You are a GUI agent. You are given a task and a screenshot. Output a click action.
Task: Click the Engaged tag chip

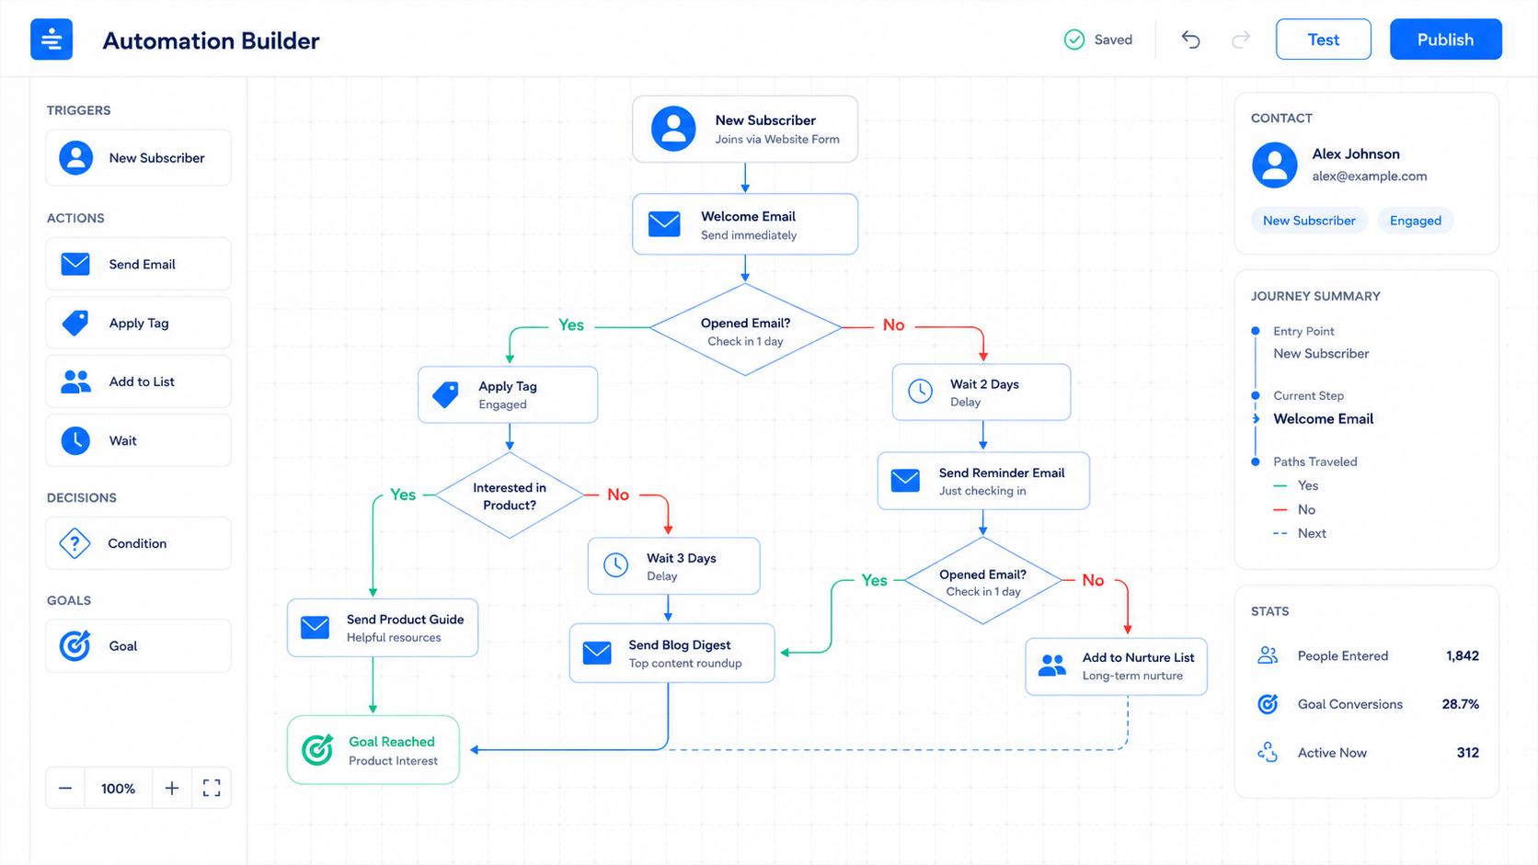1415,221
